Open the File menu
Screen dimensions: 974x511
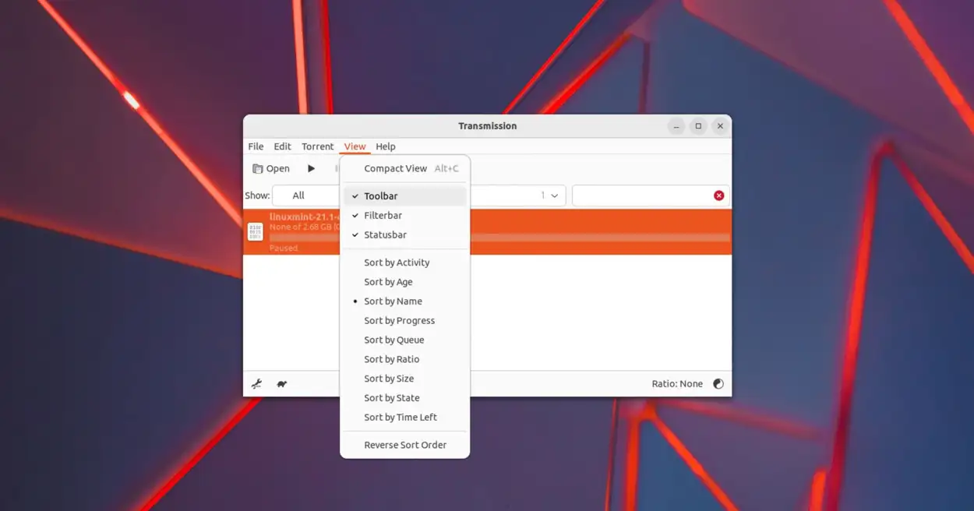[256, 146]
